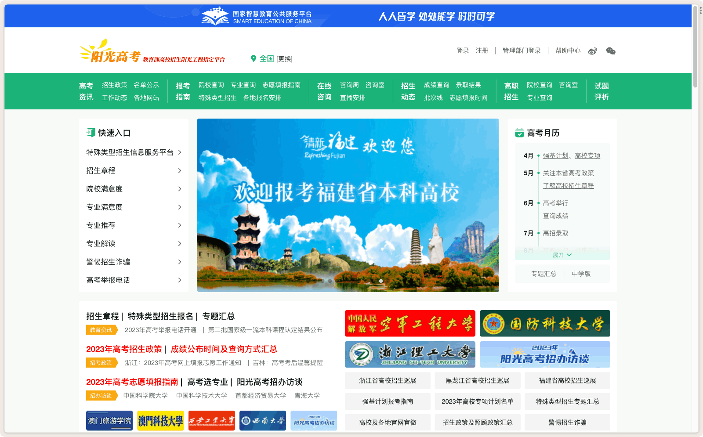Image resolution: width=703 pixels, height=437 pixels.
Task: Open 专业解读 entry arrow
Action: (x=180, y=243)
